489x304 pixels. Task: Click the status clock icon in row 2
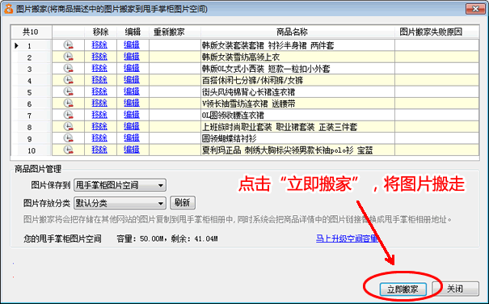click(x=68, y=57)
